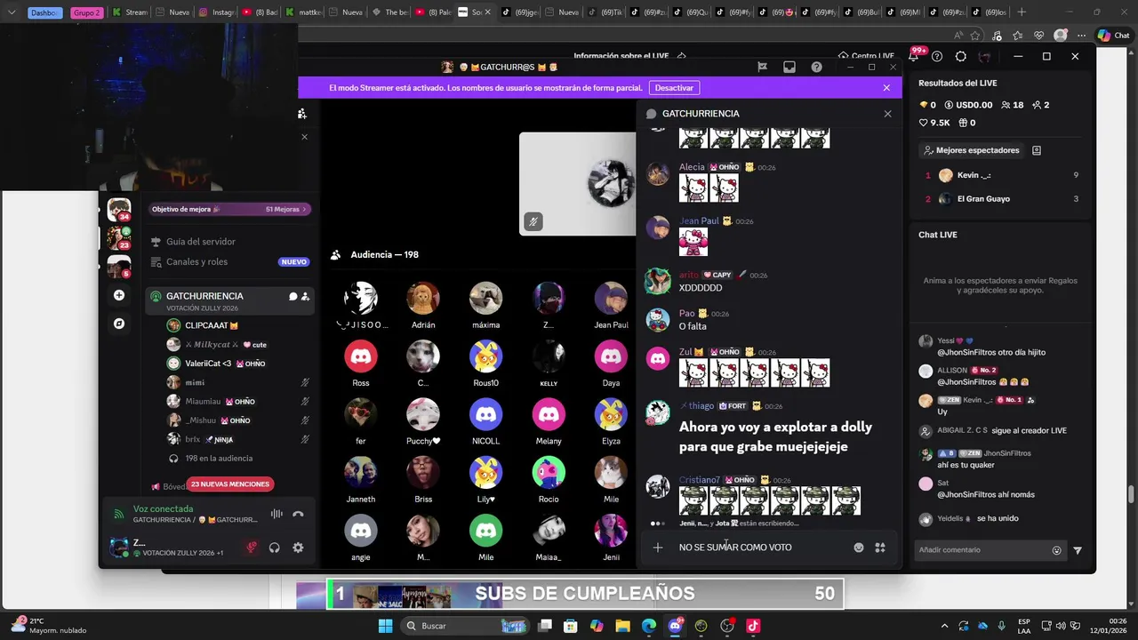The width and height of the screenshot is (1138, 640).
Task: Open Discord user settings gear
Action: pyautogui.click(x=298, y=548)
